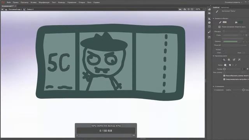
Task: Click the banknote drawing on the stage
Action: pos(110,62)
